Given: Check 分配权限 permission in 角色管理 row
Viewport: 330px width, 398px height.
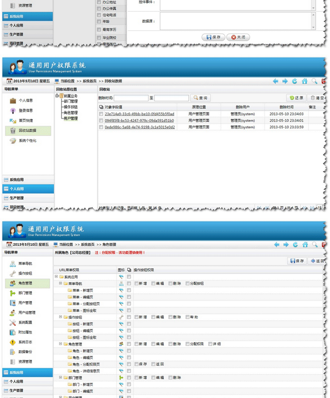Looking at the screenshot, I should click(187, 344).
